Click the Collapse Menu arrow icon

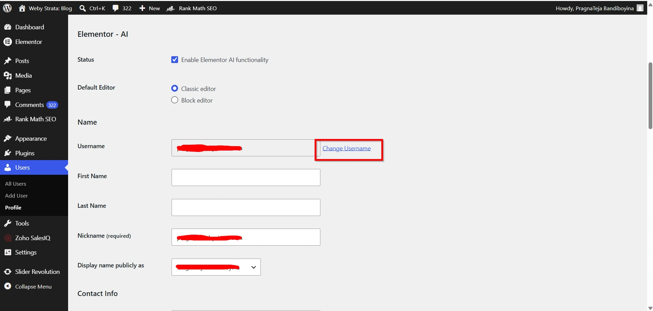7,286
